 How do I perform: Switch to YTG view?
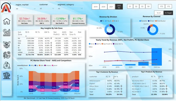pyautogui.click(x=168, y=6)
